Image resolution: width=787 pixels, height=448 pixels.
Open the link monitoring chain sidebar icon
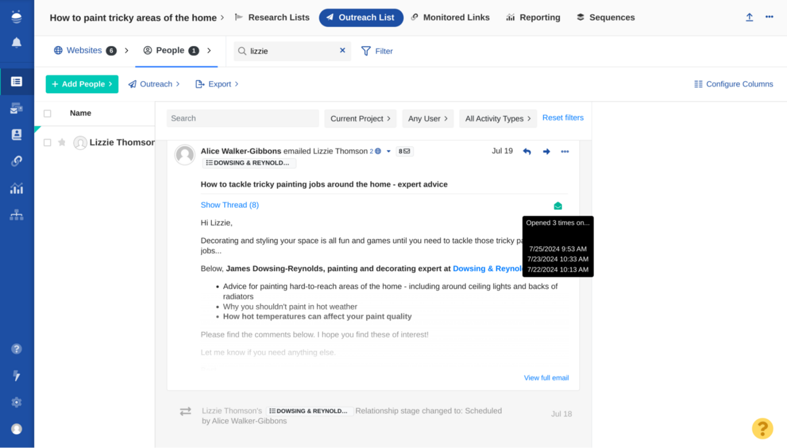[16, 160]
